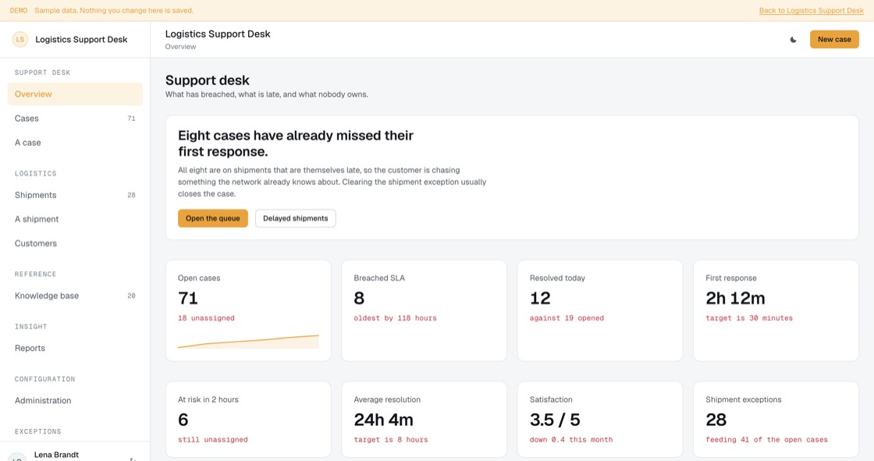Click the Overview breadcrumb under the header title
Image resolution: width=874 pixels, height=461 pixels.
(x=180, y=47)
